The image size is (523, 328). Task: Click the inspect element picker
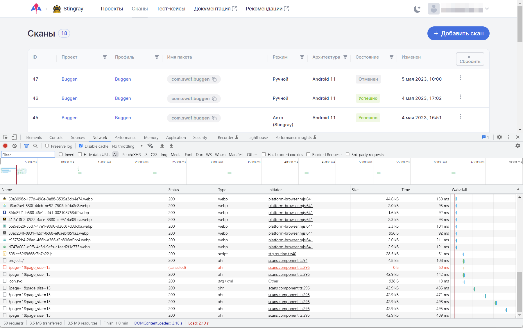pyautogui.click(x=5, y=137)
